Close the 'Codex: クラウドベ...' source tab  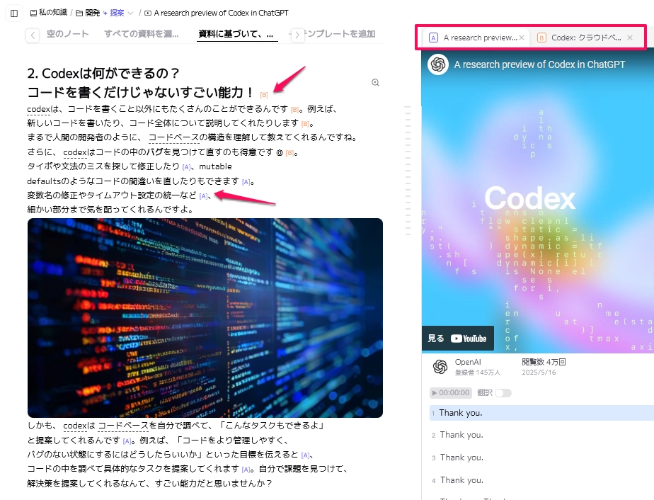click(x=629, y=38)
